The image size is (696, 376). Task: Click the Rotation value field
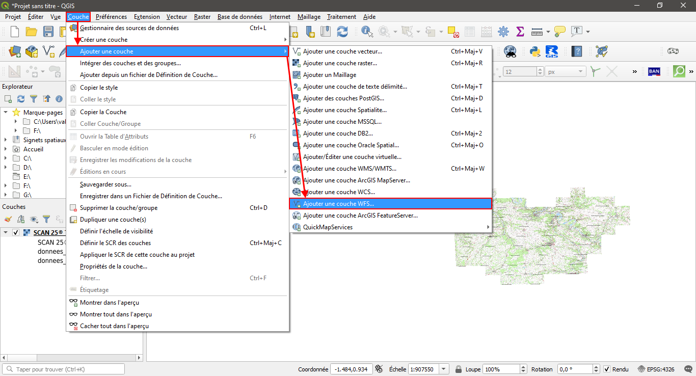(575, 369)
